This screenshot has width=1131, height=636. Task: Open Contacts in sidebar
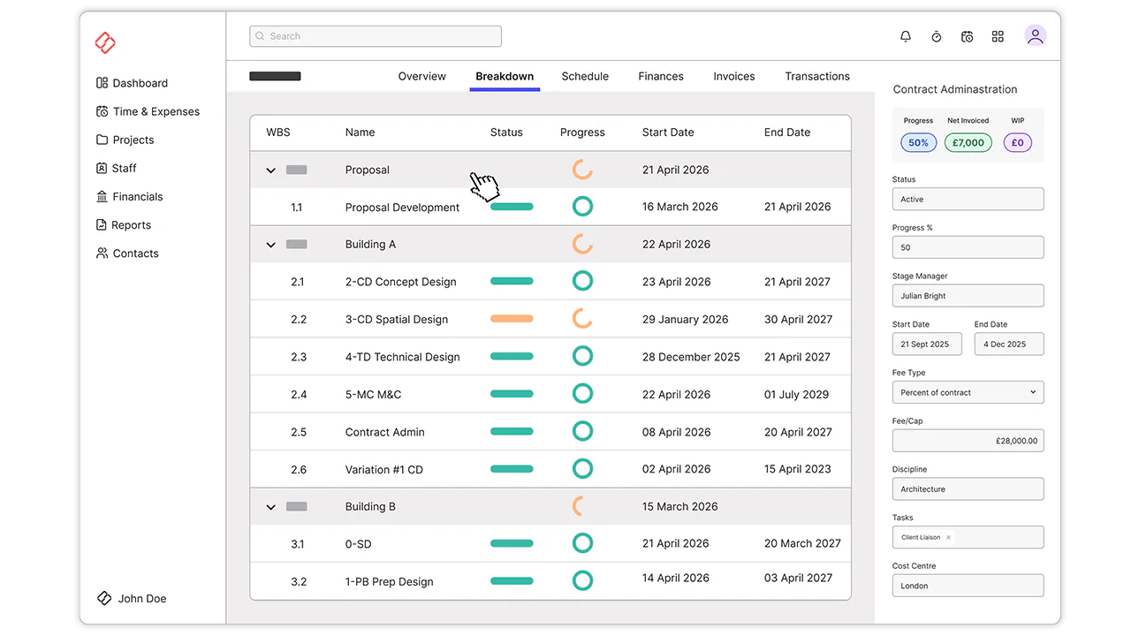coord(127,254)
